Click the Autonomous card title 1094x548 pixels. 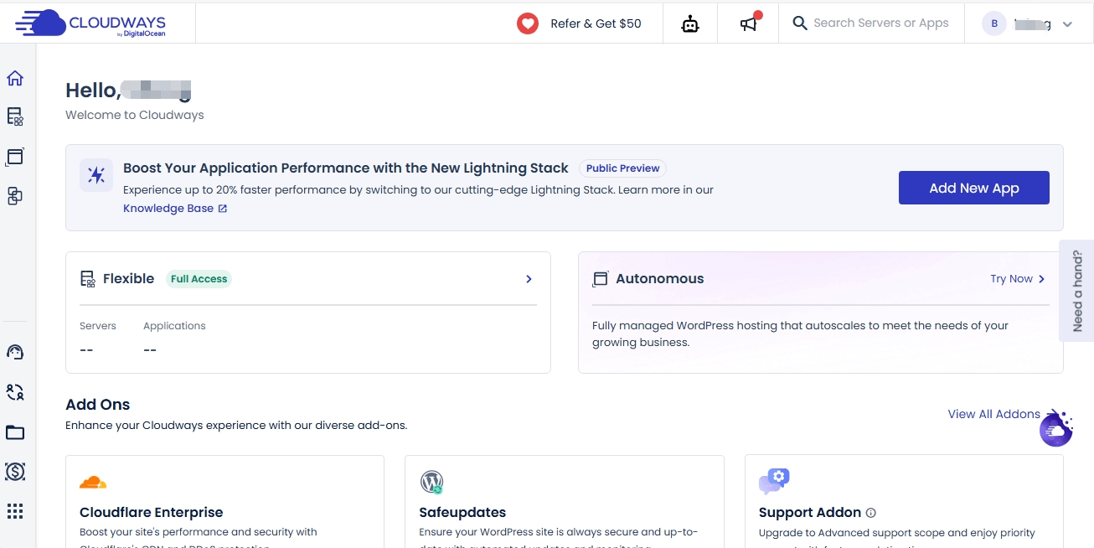coord(660,279)
